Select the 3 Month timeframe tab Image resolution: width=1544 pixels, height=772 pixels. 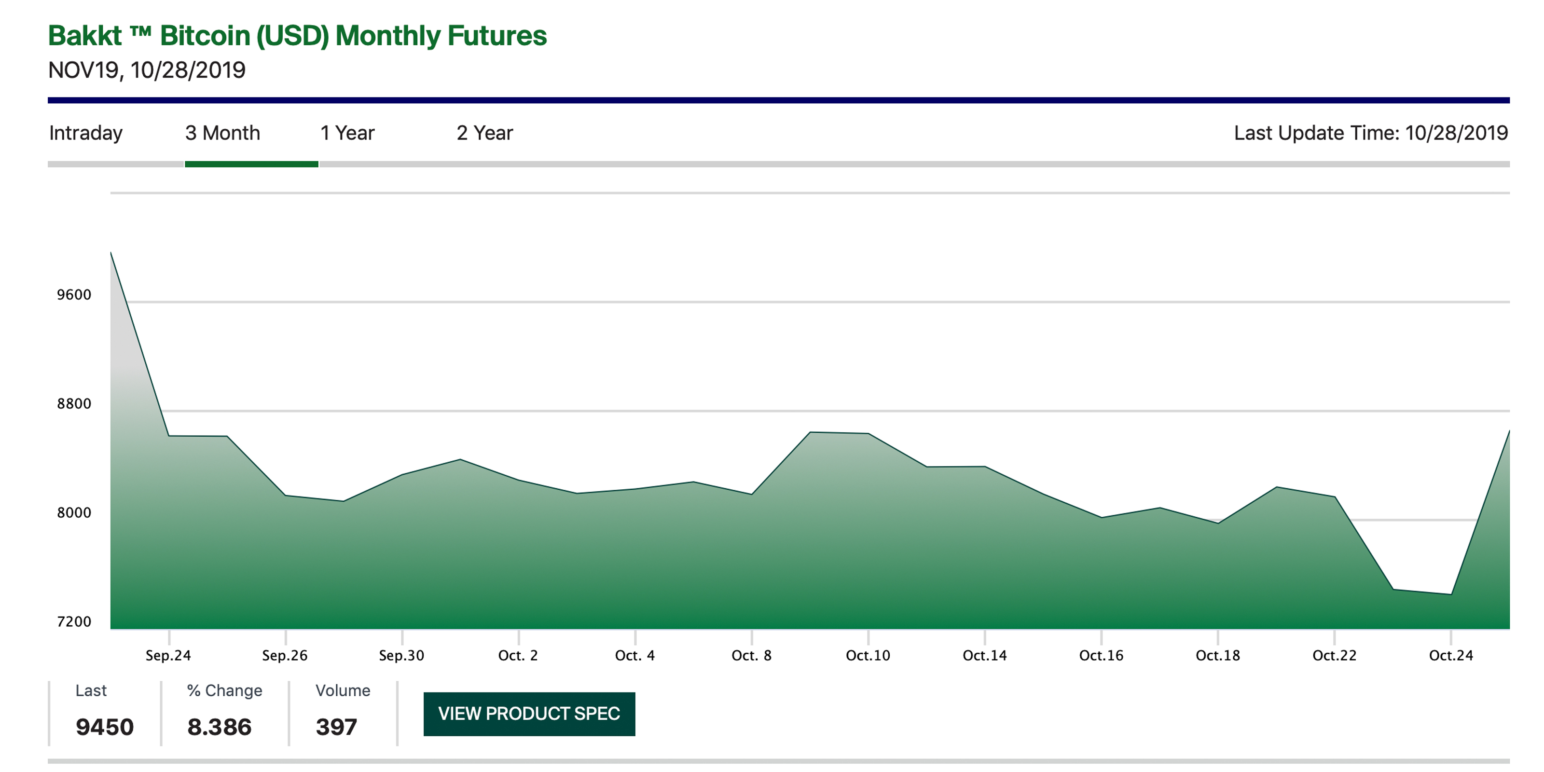[212, 128]
